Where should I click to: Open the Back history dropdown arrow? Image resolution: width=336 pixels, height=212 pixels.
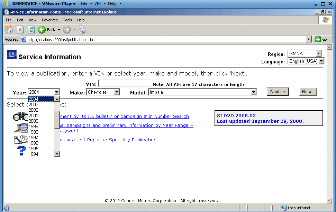point(59,30)
